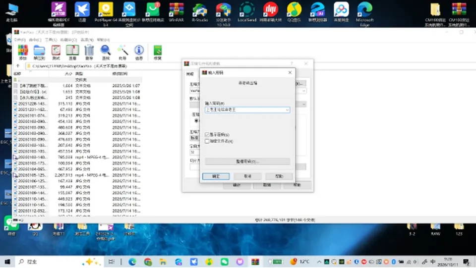Open the WinRAR desktop shortcut icon

tap(177, 12)
